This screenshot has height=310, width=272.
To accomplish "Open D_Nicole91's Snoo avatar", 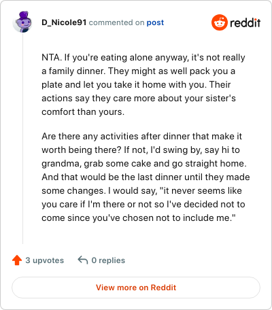I will point(22,22).
